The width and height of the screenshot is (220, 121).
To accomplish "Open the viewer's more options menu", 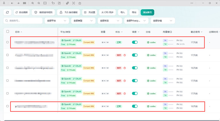I will [192, 3].
